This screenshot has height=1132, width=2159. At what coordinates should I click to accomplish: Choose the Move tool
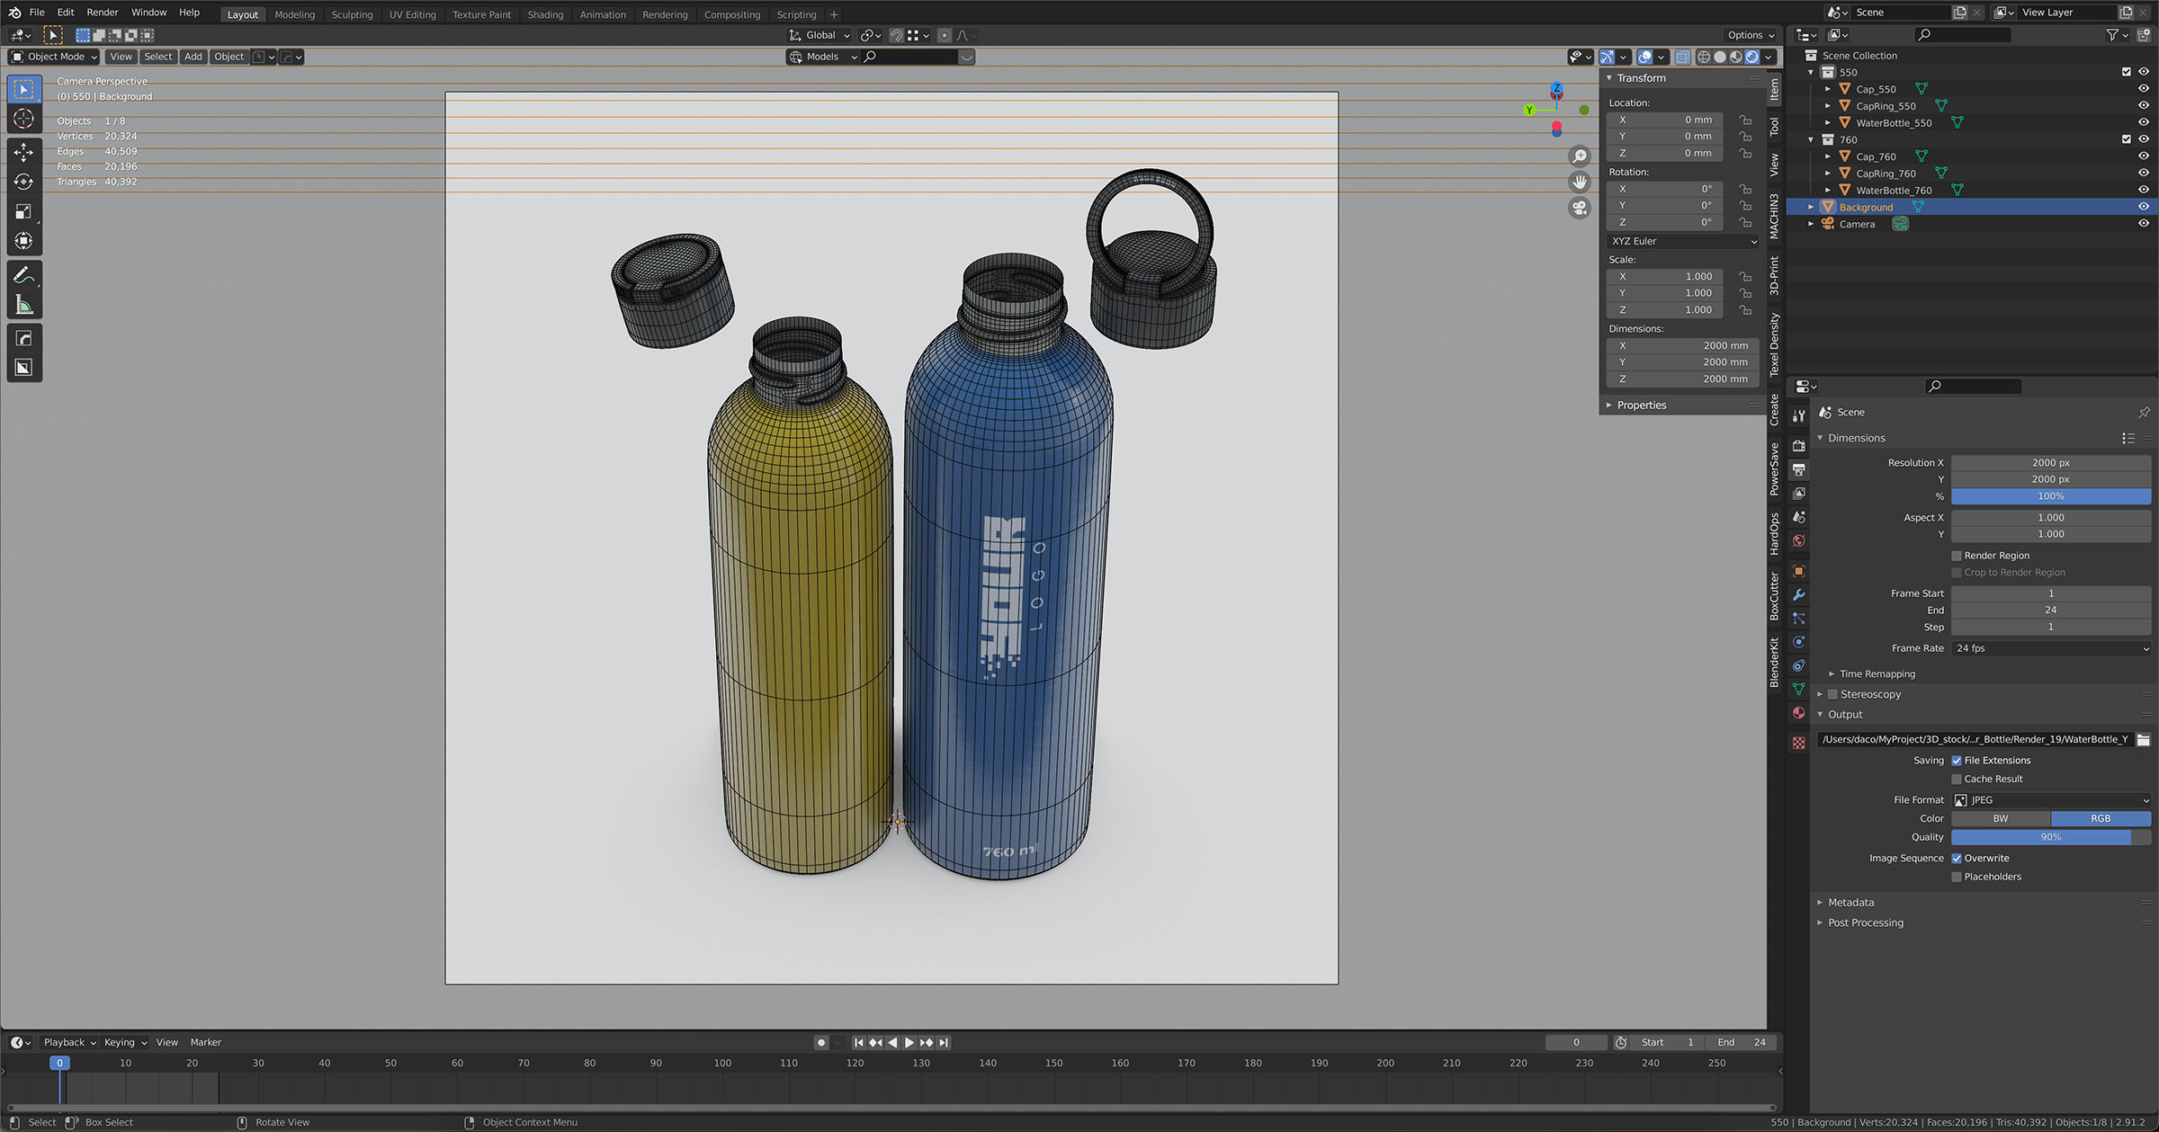coord(24,153)
